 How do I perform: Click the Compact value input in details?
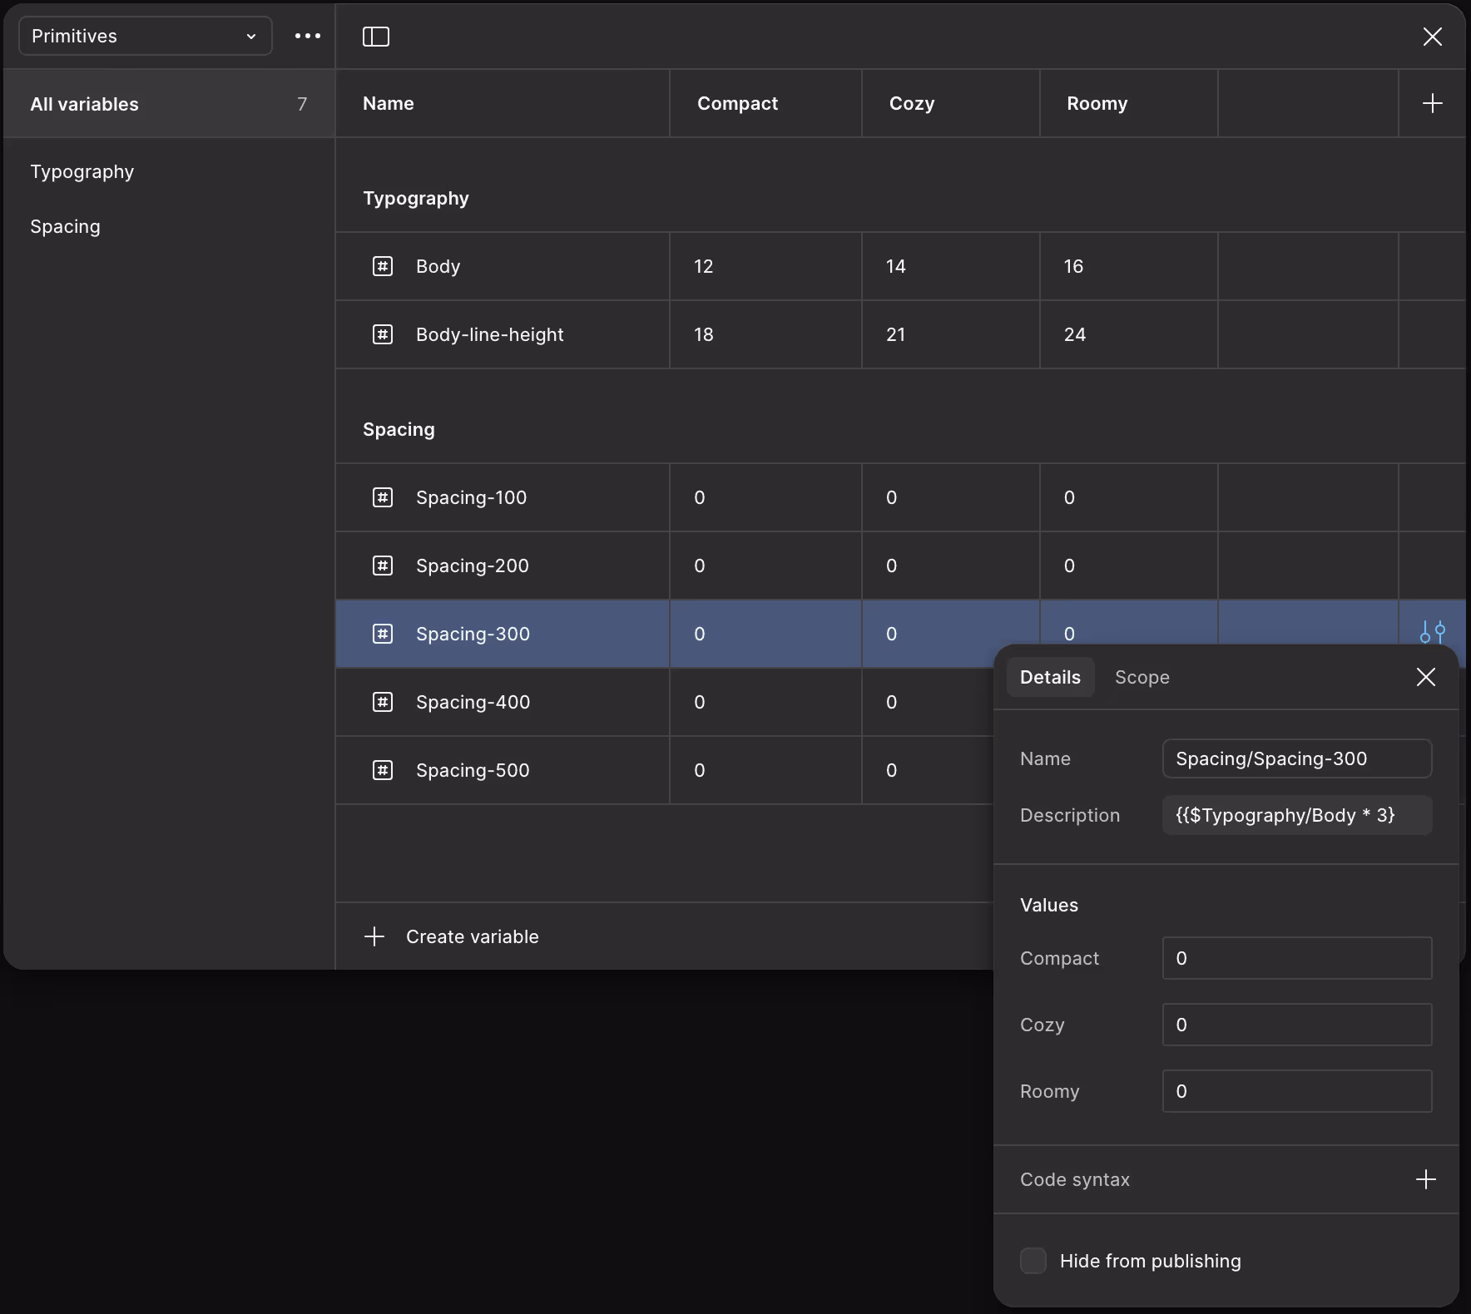pyautogui.click(x=1296, y=958)
